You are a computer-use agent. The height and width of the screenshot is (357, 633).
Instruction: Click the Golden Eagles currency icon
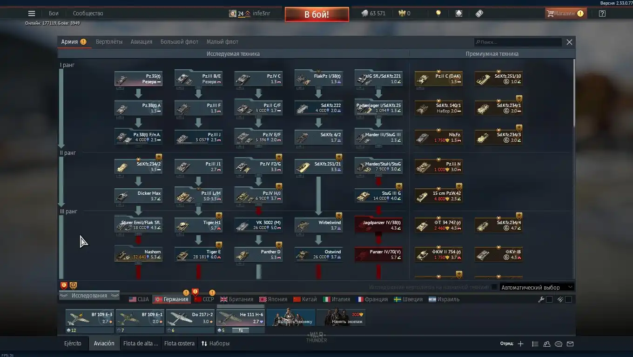pyautogui.click(x=402, y=13)
